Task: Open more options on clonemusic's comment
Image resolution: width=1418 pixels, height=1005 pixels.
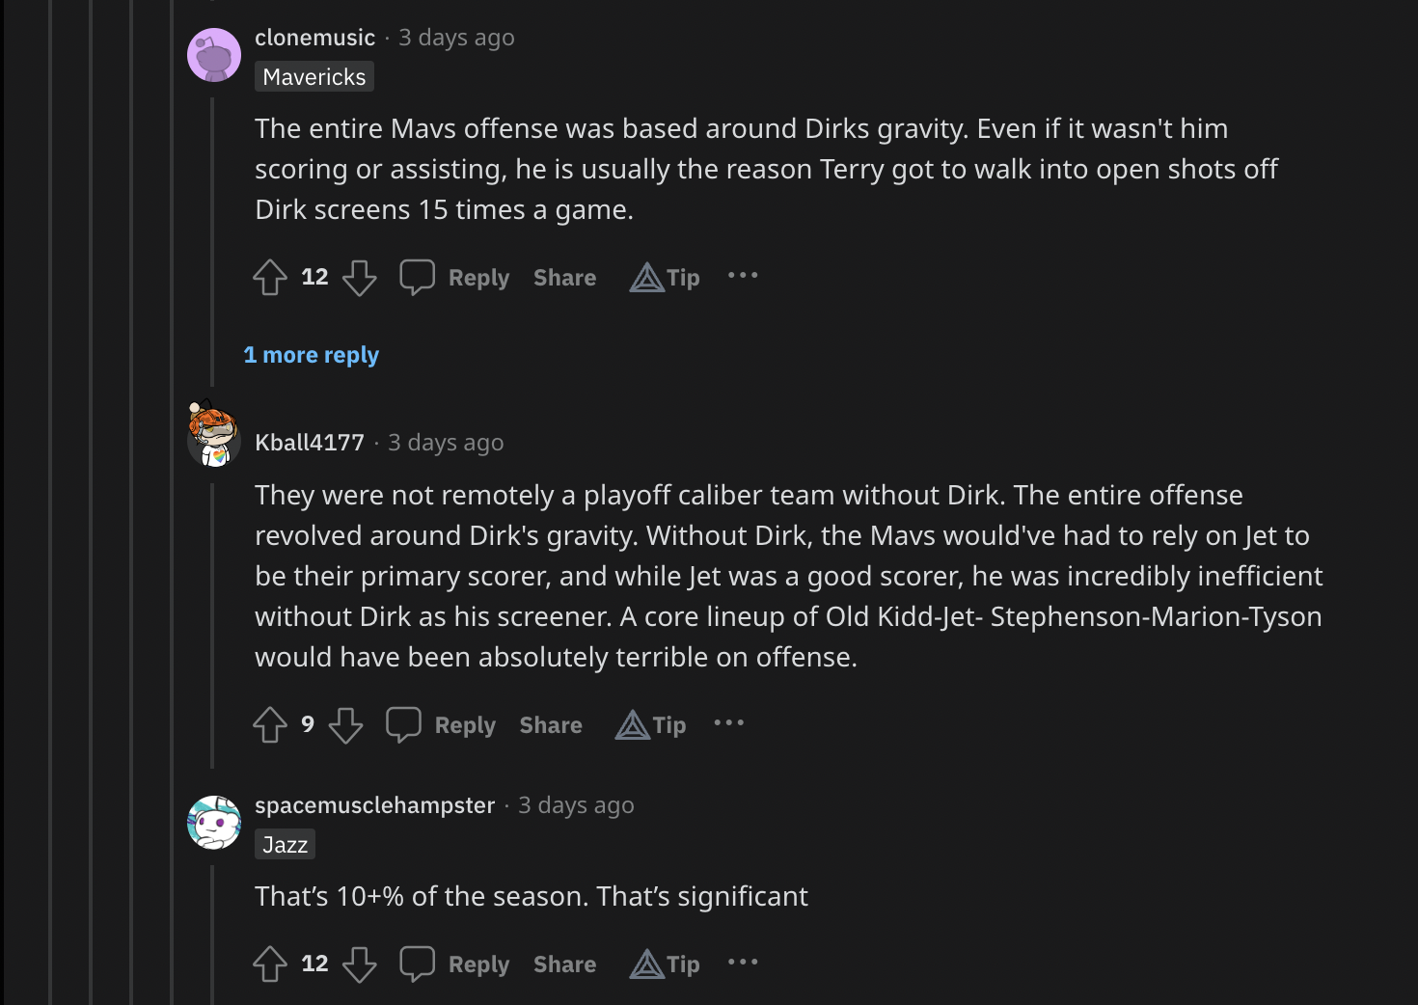Action: click(743, 276)
